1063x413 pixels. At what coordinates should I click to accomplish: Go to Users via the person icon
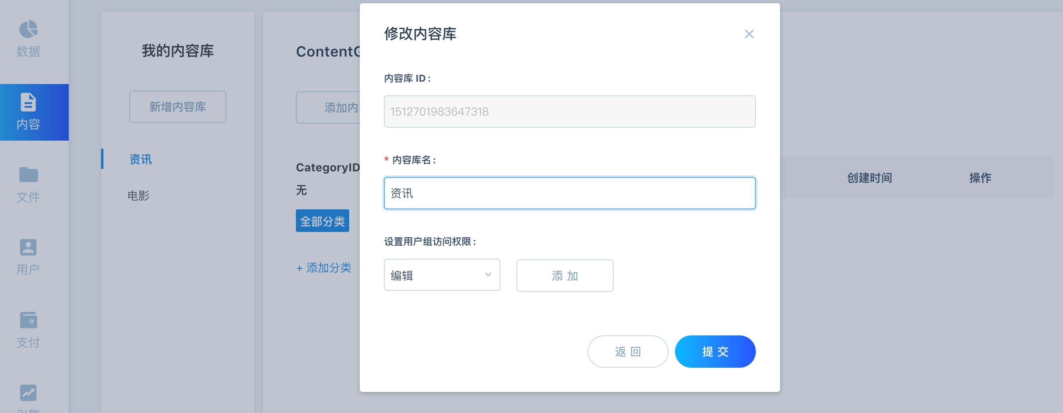[x=28, y=248]
